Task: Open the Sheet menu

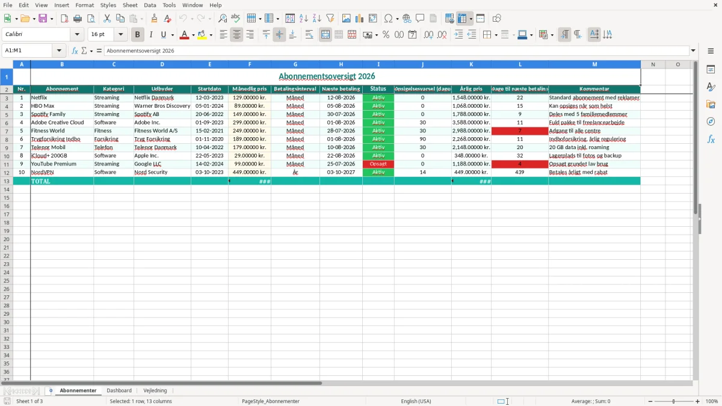Action: pos(131,5)
